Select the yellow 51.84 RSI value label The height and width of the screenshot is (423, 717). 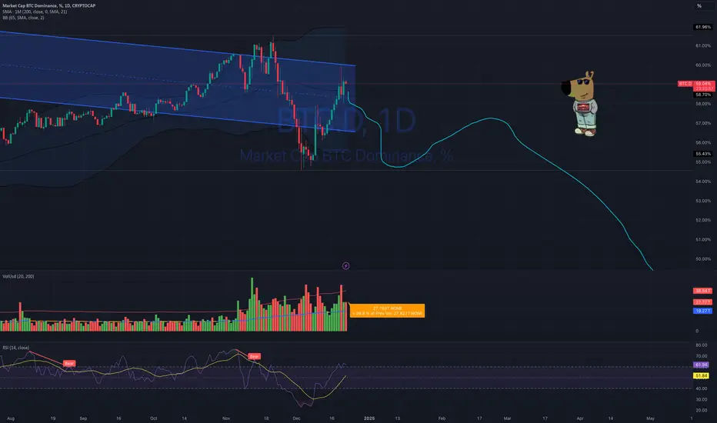click(x=701, y=376)
